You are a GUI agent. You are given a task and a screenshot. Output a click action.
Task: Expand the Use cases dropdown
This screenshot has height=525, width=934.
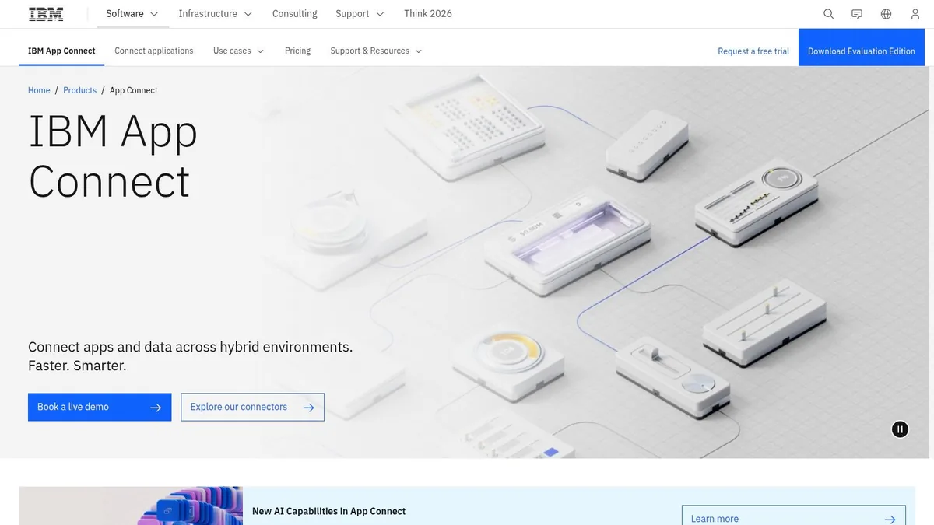tap(239, 51)
